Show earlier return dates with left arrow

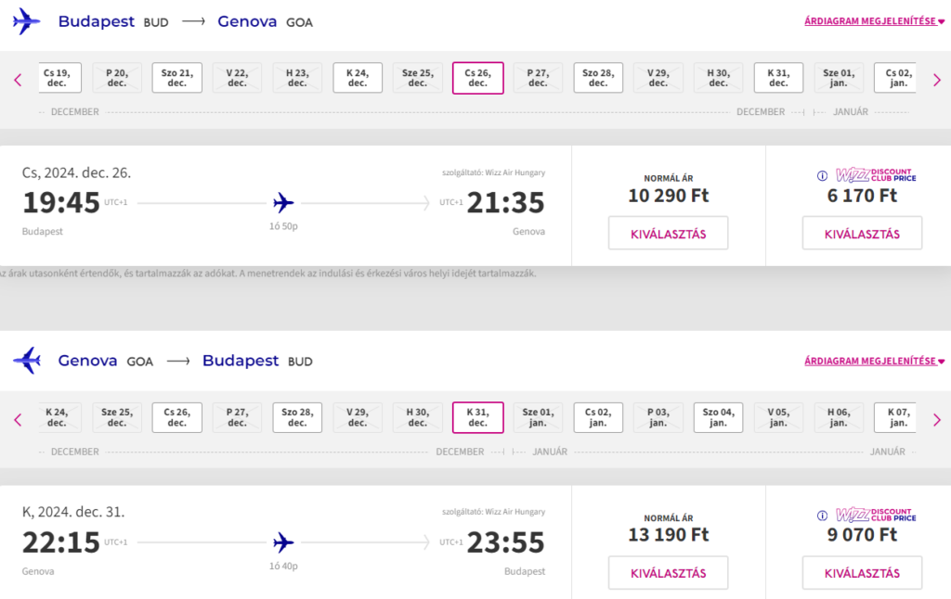click(18, 419)
